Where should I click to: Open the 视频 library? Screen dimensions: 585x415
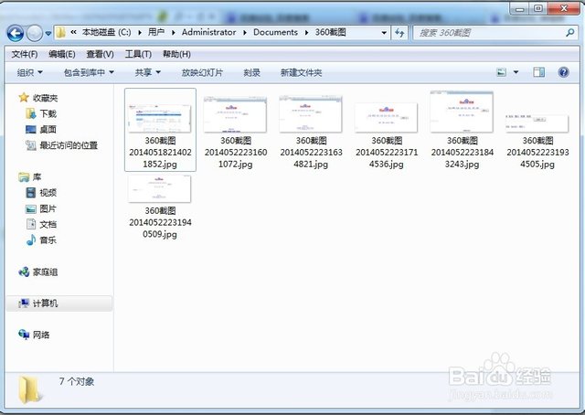[x=48, y=193]
